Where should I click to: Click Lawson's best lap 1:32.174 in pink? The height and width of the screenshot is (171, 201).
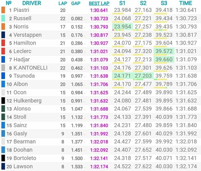(99, 166)
